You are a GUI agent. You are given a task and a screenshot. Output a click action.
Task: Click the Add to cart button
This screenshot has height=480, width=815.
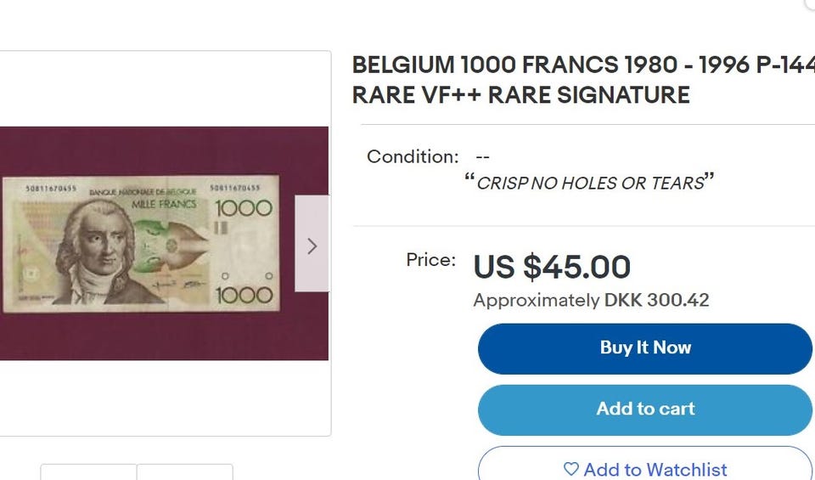click(645, 409)
